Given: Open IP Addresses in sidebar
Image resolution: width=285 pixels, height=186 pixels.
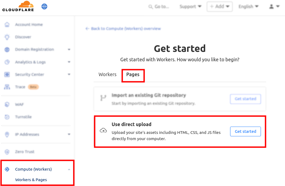Looking at the screenshot, I should coord(27,134).
